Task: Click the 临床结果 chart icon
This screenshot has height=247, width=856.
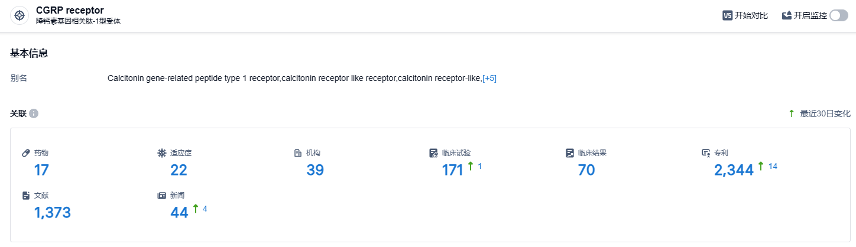Action: tap(569, 153)
